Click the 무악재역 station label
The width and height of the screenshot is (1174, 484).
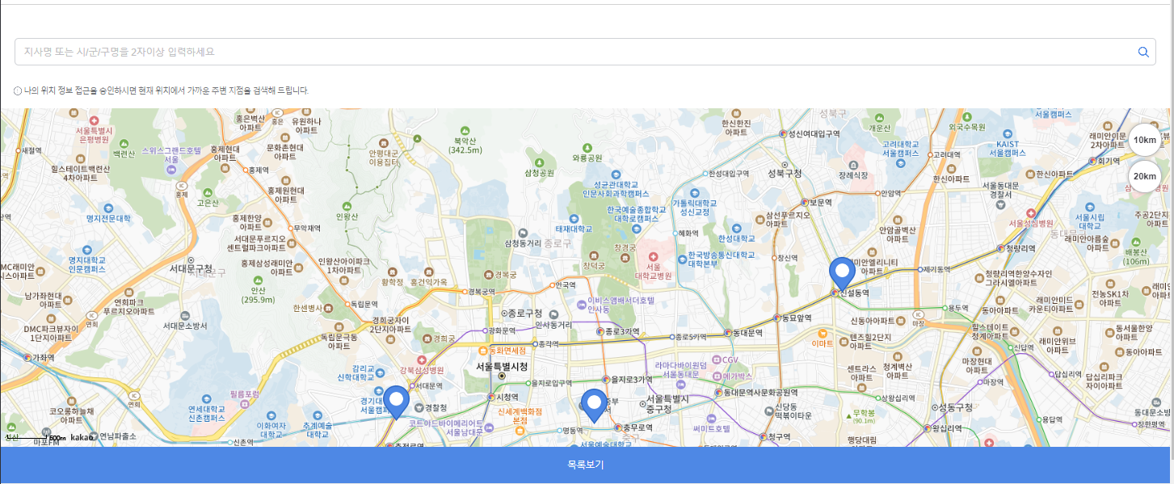pos(308,228)
